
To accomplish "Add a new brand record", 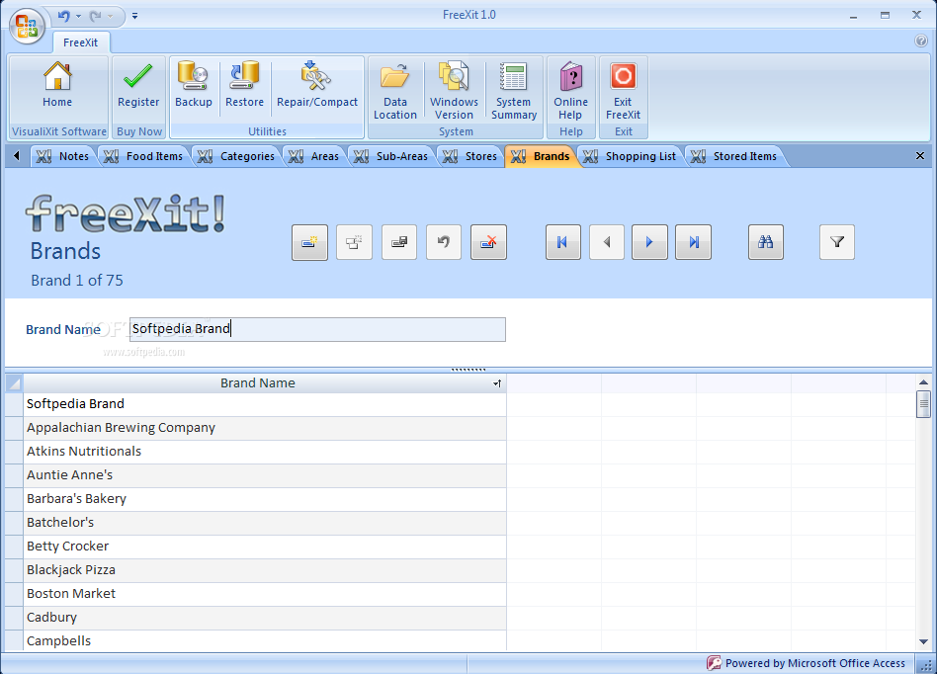I will point(309,242).
